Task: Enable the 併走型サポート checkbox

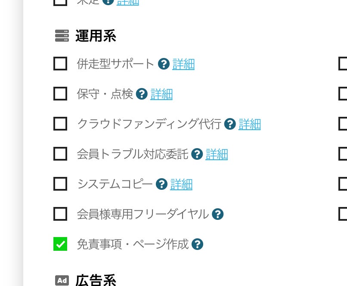Action: (x=60, y=64)
